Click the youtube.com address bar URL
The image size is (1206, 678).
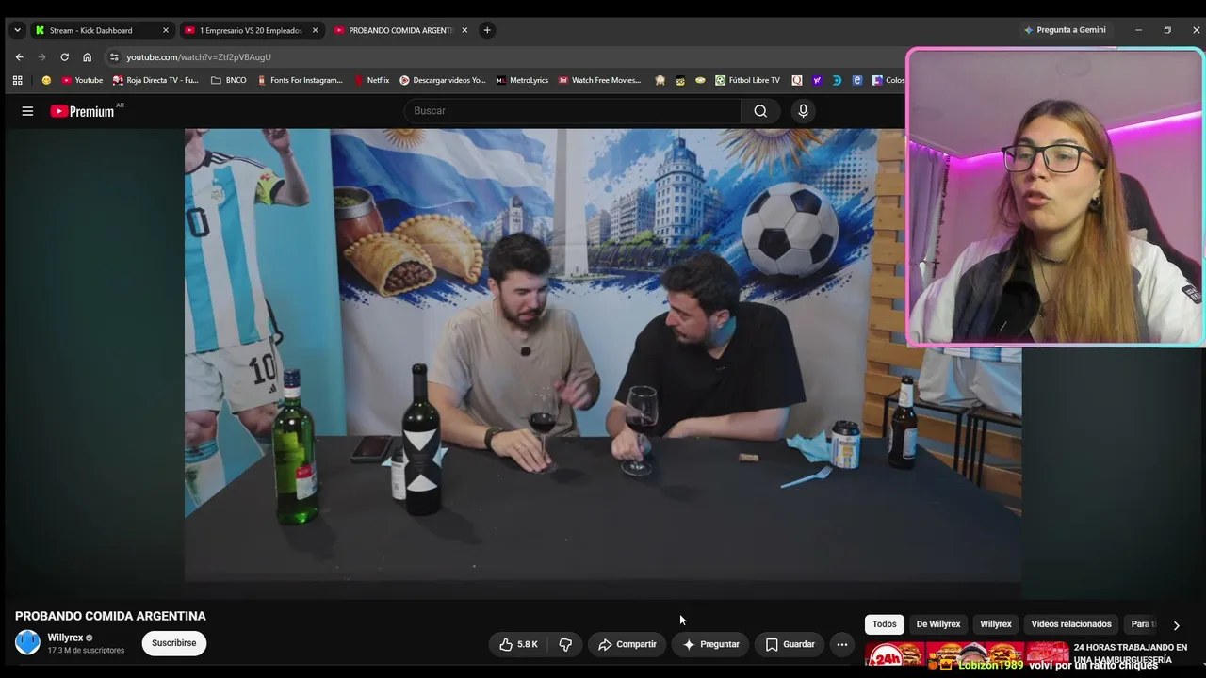coord(199,56)
